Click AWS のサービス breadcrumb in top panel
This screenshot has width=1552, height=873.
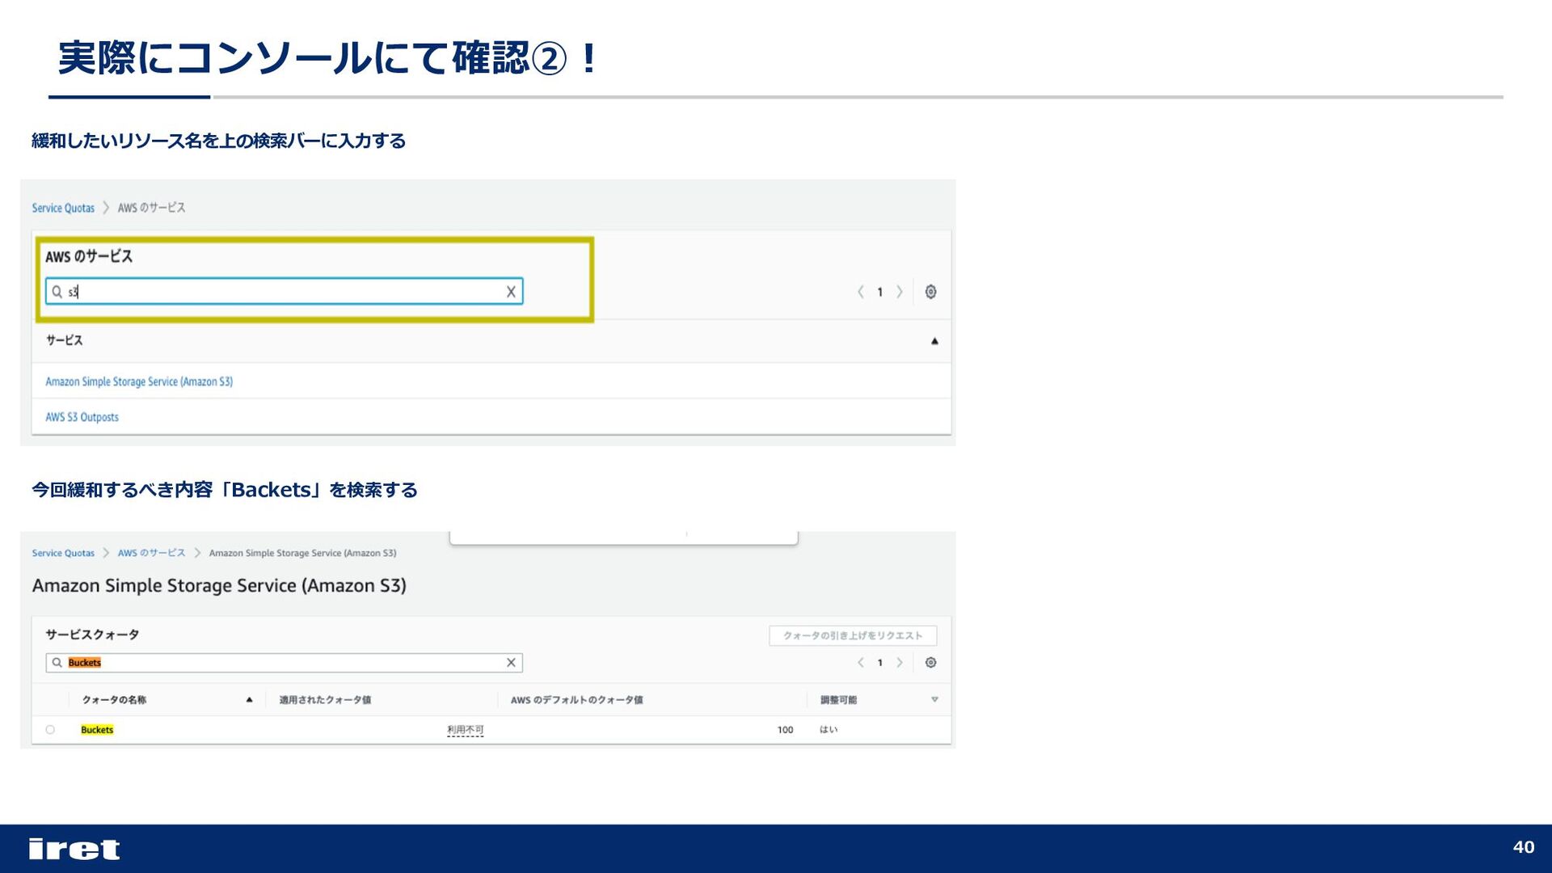(151, 208)
